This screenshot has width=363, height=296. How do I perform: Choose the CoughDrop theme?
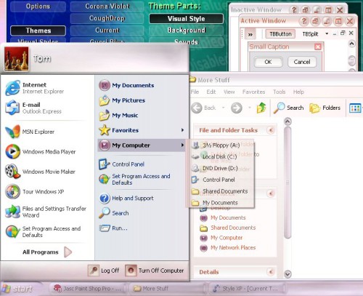pos(107,18)
